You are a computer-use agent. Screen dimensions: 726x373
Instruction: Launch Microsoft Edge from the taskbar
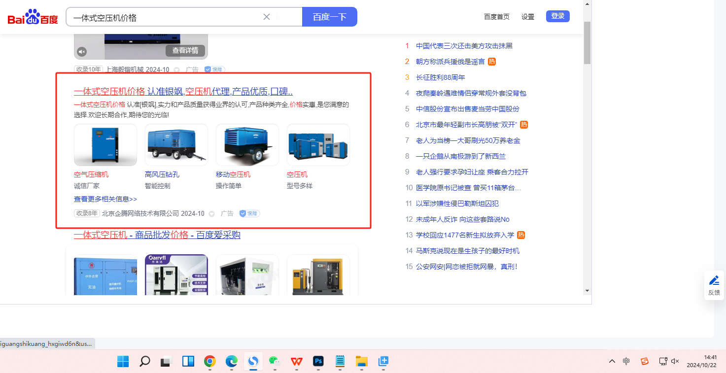coord(232,362)
